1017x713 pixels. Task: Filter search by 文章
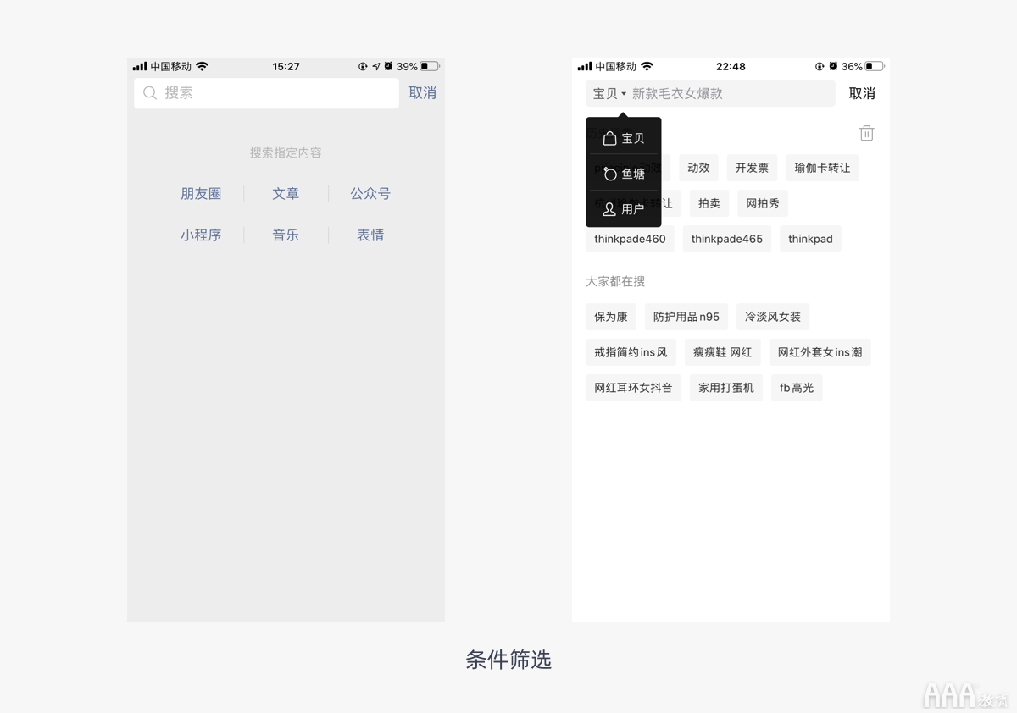tap(286, 194)
